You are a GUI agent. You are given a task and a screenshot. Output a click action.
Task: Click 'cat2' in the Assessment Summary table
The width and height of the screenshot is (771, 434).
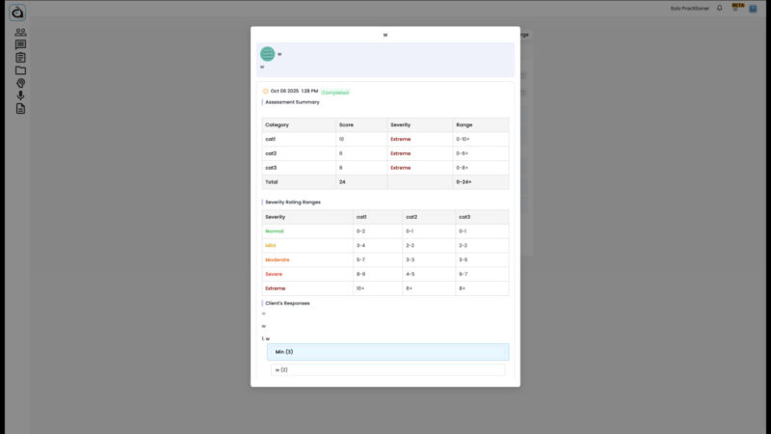pyautogui.click(x=271, y=153)
